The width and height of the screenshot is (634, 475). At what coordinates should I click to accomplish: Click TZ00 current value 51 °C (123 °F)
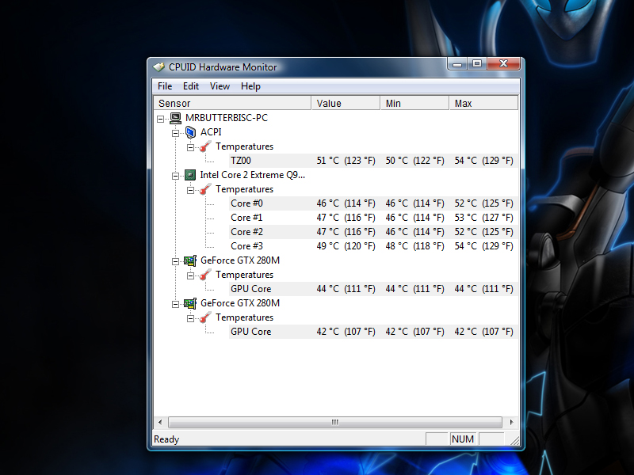[346, 161]
